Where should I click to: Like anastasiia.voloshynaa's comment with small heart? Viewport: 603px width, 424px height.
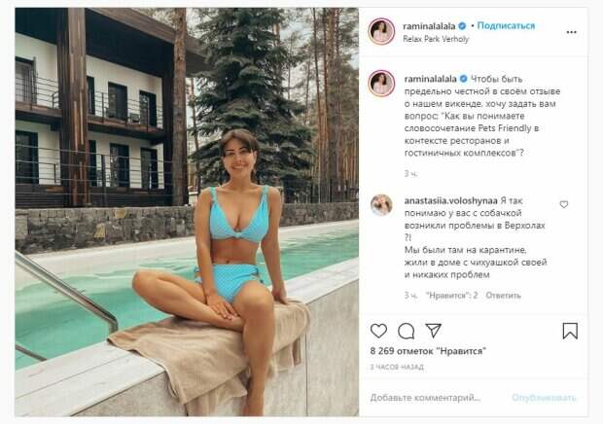pyautogui.click(x=564, y=204)
